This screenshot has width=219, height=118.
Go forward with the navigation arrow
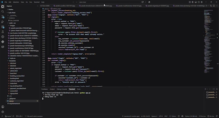76,2
